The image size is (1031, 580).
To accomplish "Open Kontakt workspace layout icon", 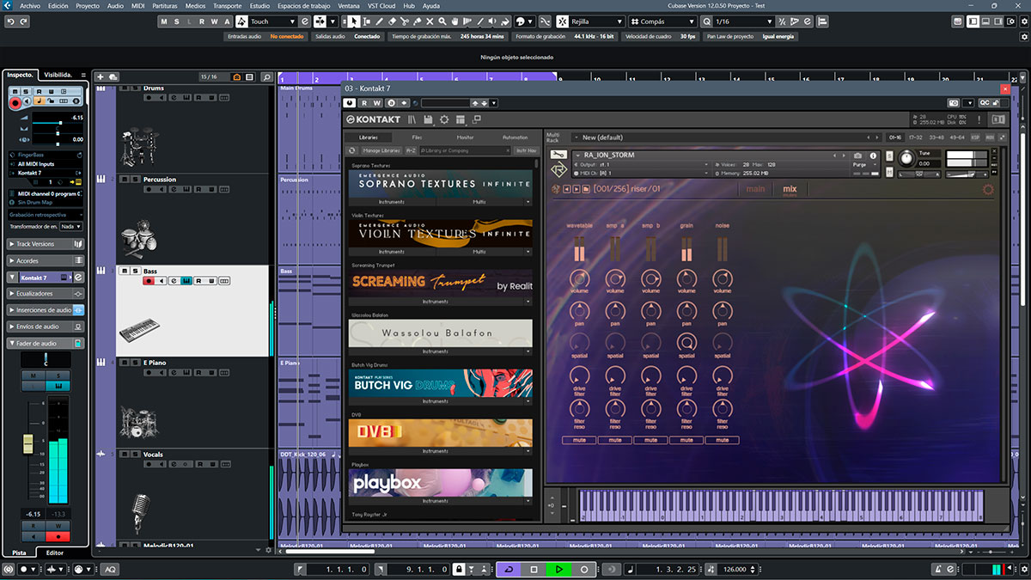I will pos(461,119).
